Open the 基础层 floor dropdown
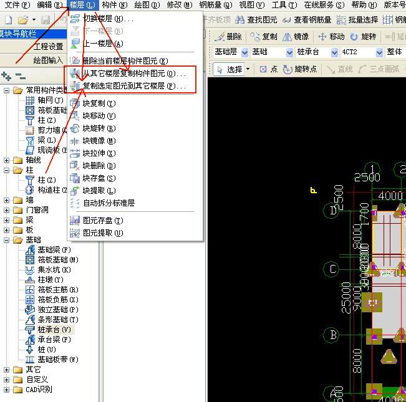 244,52
